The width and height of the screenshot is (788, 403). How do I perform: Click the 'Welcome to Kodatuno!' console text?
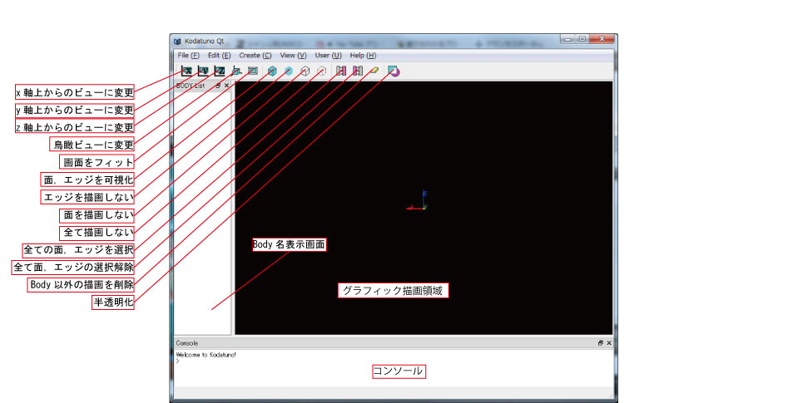point(206,355)
